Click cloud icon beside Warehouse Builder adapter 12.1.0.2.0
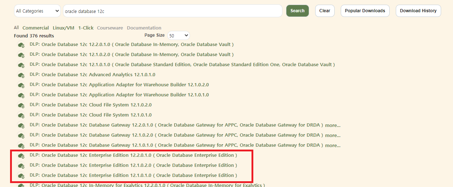This screenshot has height=187, width=453. coord(21,85)
